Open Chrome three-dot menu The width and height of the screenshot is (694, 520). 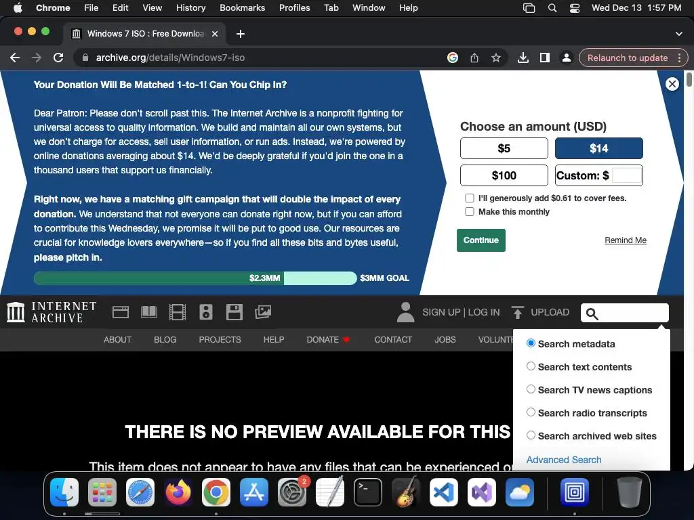679,58
